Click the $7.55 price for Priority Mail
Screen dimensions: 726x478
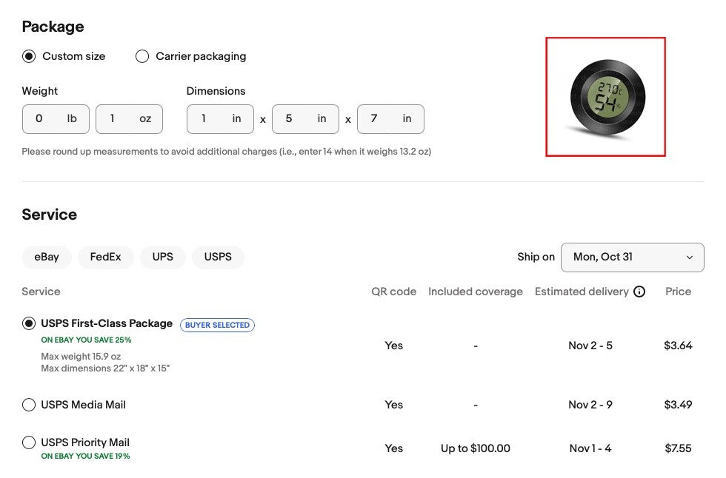678,448
